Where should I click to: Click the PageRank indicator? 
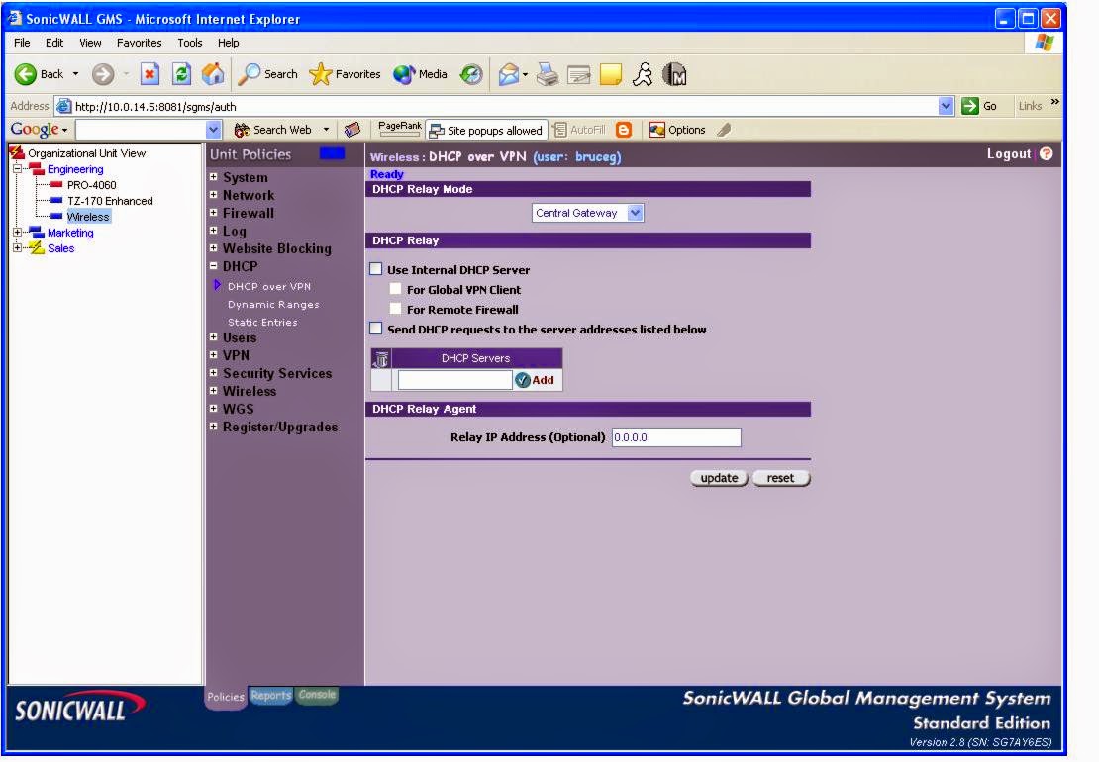coord(400,129)
